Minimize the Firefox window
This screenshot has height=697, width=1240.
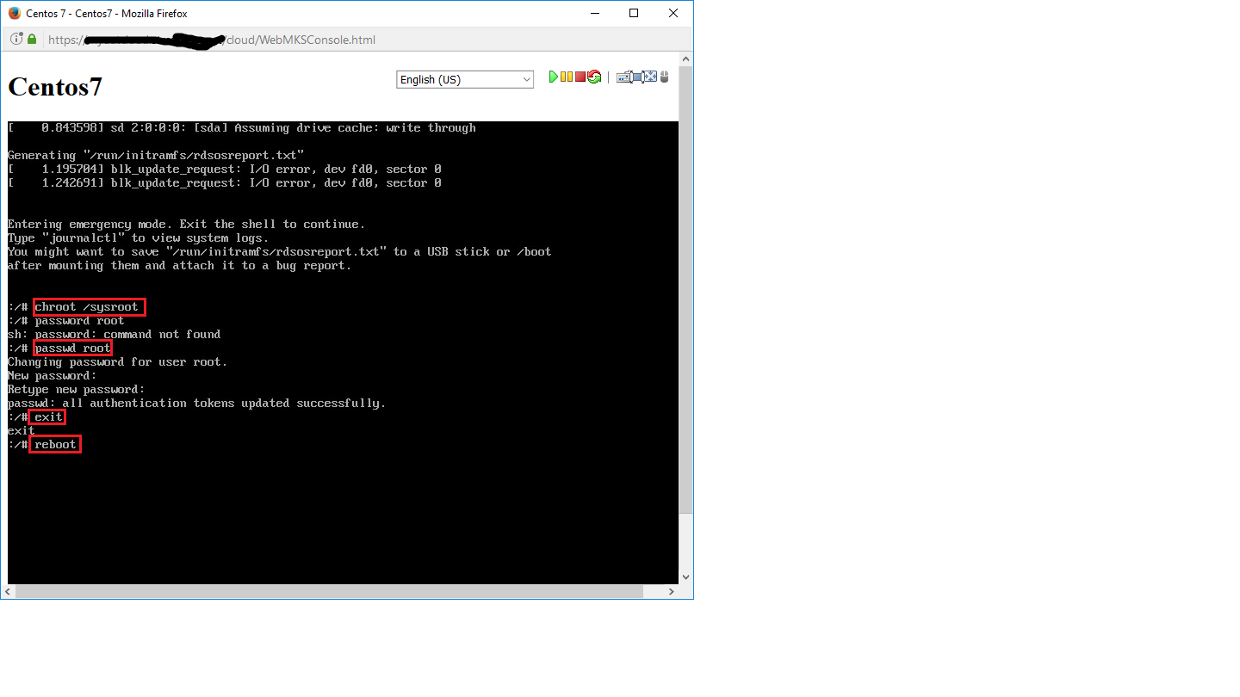click(x=594, y=13)
